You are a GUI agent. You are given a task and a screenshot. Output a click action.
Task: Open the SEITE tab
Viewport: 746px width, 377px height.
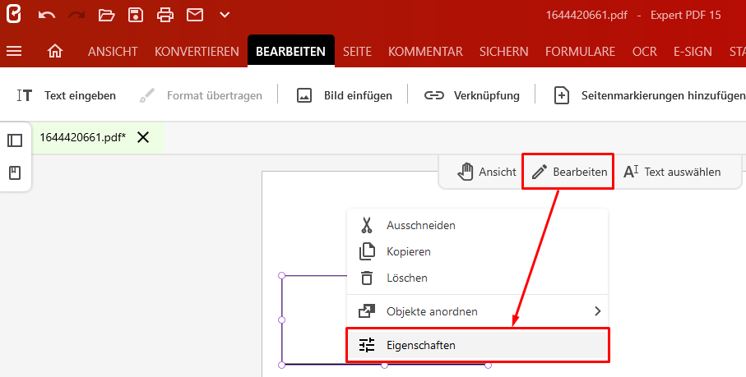tap(357, 51)
